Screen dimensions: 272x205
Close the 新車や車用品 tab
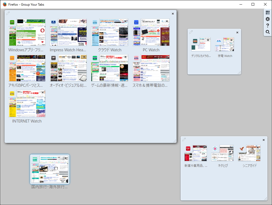204,148
